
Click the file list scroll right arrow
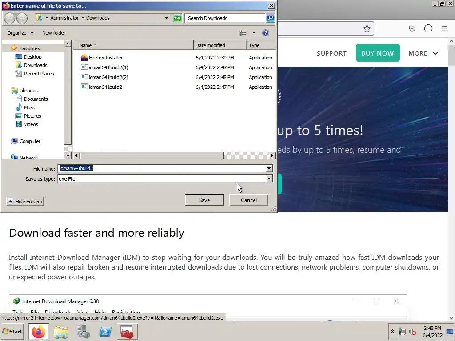coord(272,156)
